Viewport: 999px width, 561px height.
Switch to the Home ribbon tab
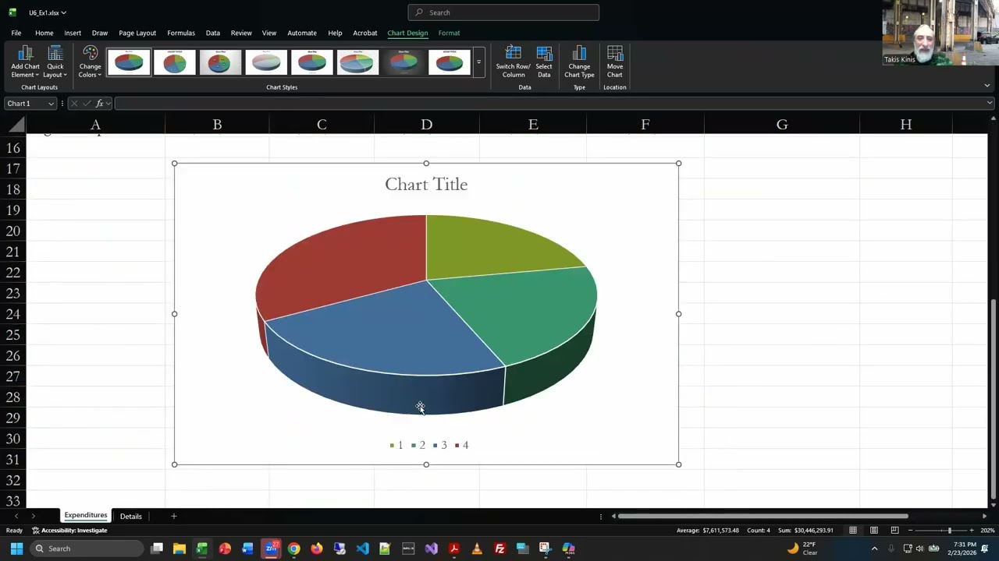pyautogui.click(x=44, y=33)
